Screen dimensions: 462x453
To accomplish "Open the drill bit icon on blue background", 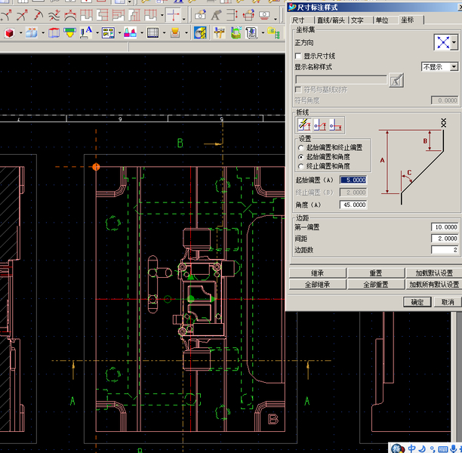I will (200, 32).
